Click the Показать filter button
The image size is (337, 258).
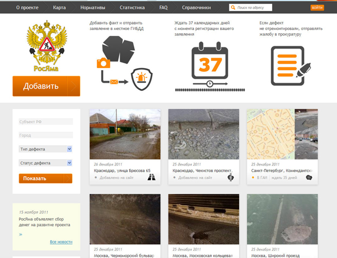pos(45,179)
